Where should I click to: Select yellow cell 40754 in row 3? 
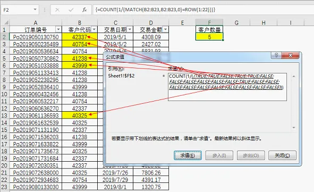(x=80, y=44)
